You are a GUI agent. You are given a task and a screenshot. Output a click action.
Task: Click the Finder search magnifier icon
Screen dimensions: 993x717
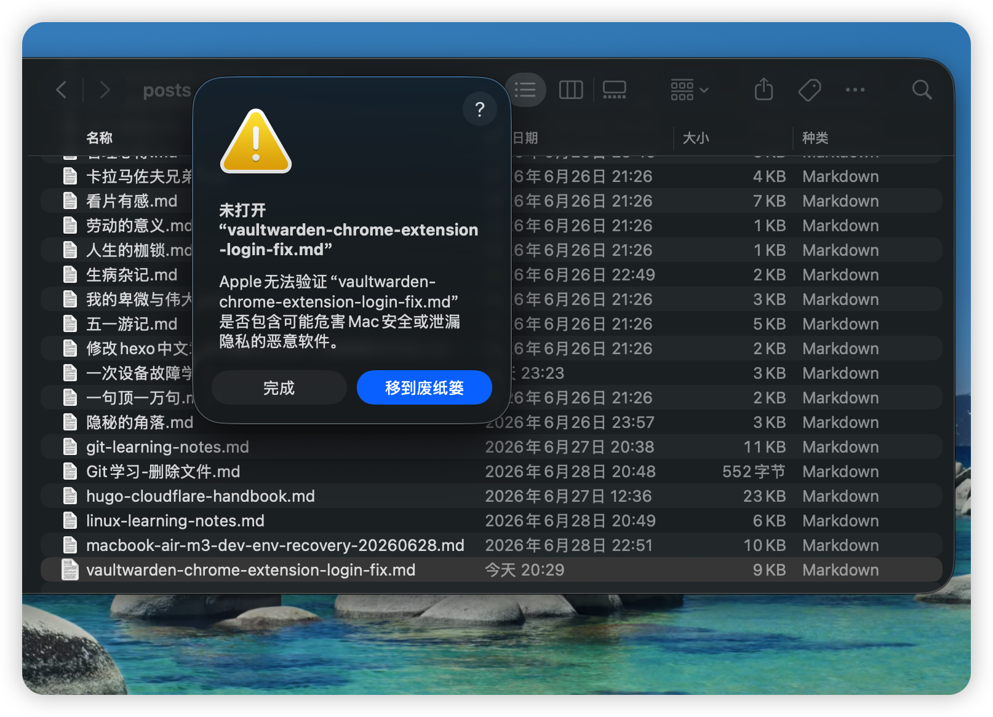(922, 90)
